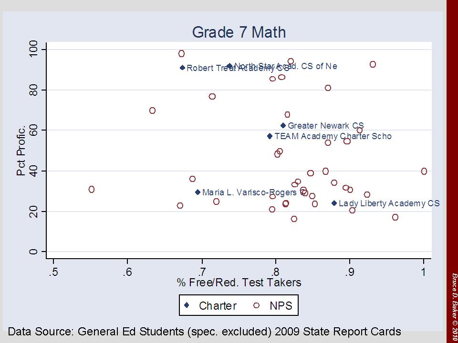Click the Lady Liberty Academy CS label
The image size is (458, 343).
(x=389, y=203)
